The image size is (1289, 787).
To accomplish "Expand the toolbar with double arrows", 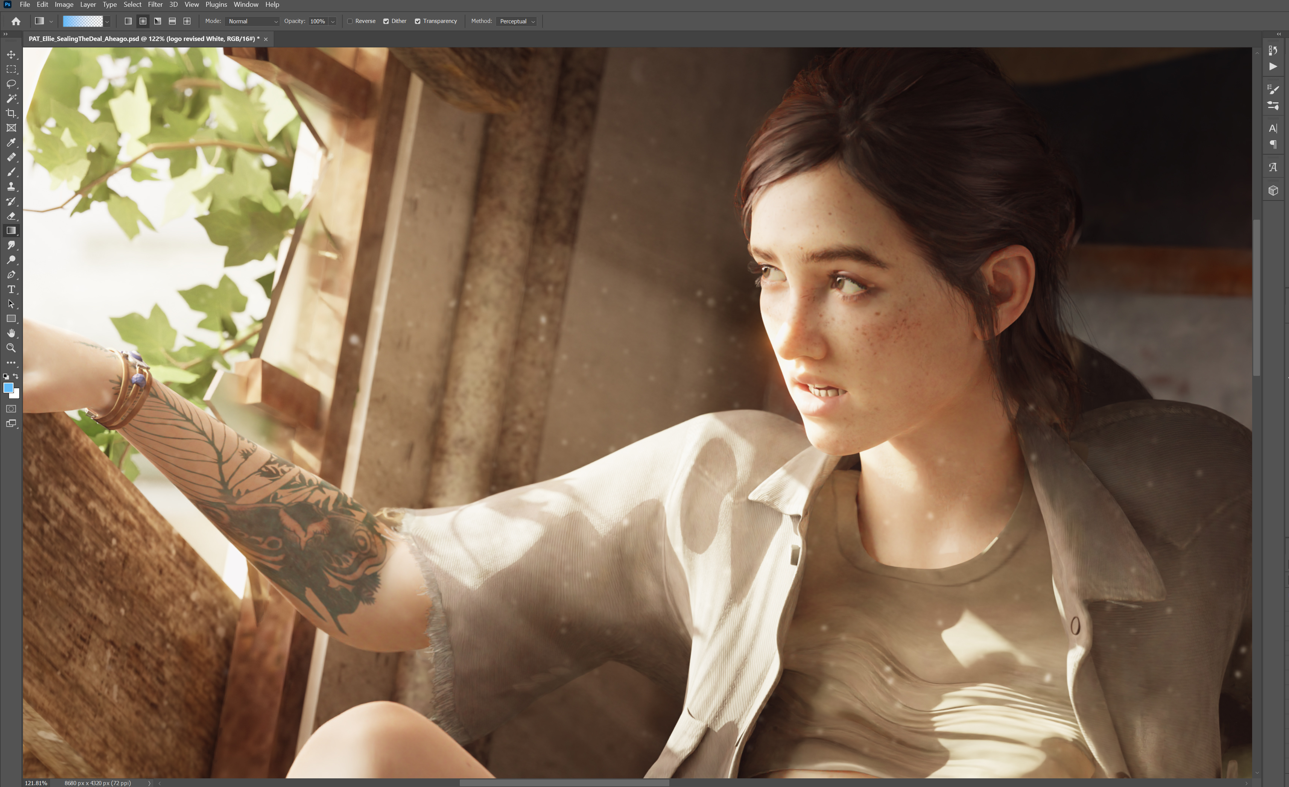I will click(x=5, y=34).
